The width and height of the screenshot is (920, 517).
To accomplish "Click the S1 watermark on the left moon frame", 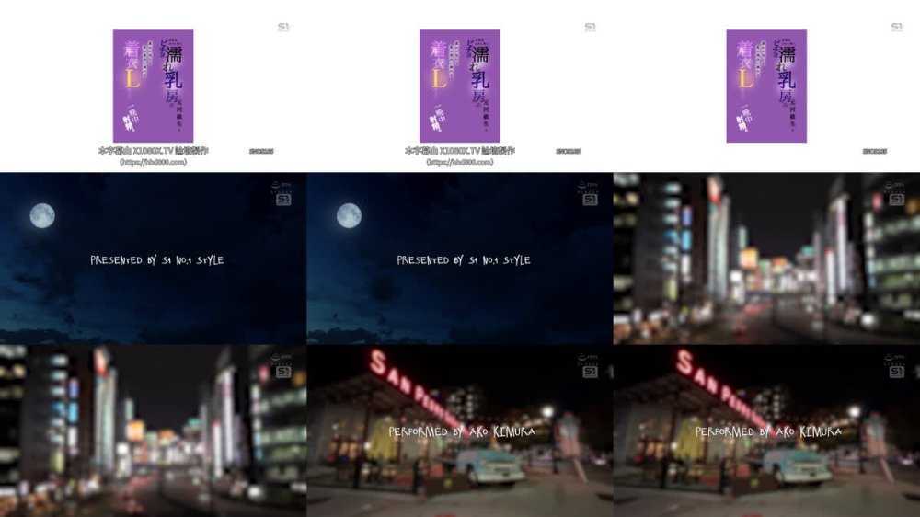I will tap(283, 195).
